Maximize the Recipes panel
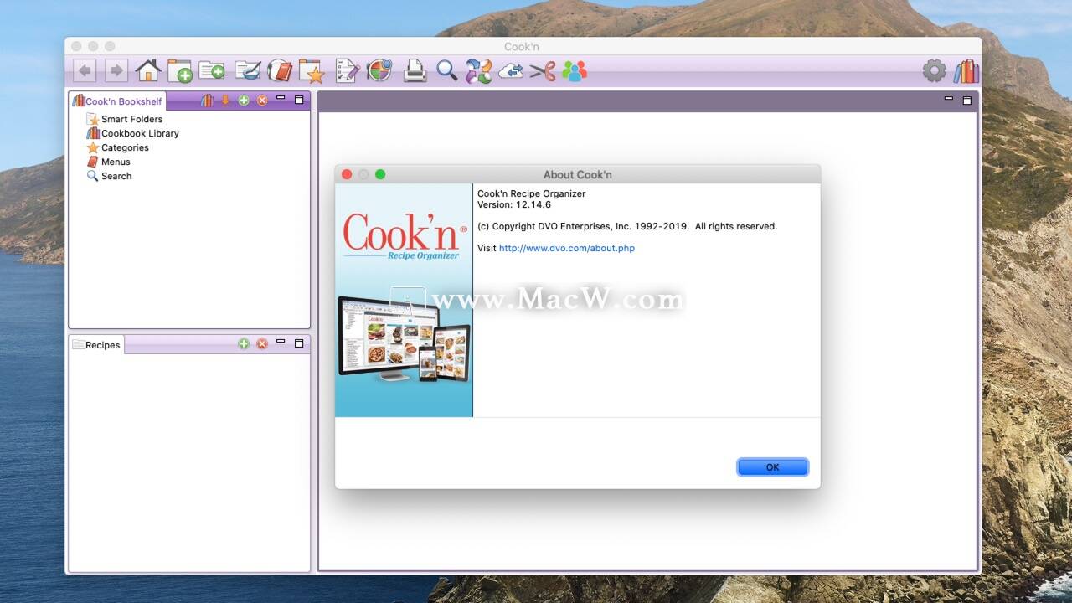Image resolution: width=1072 pixels, height=603 pixels. pos(299,343)
